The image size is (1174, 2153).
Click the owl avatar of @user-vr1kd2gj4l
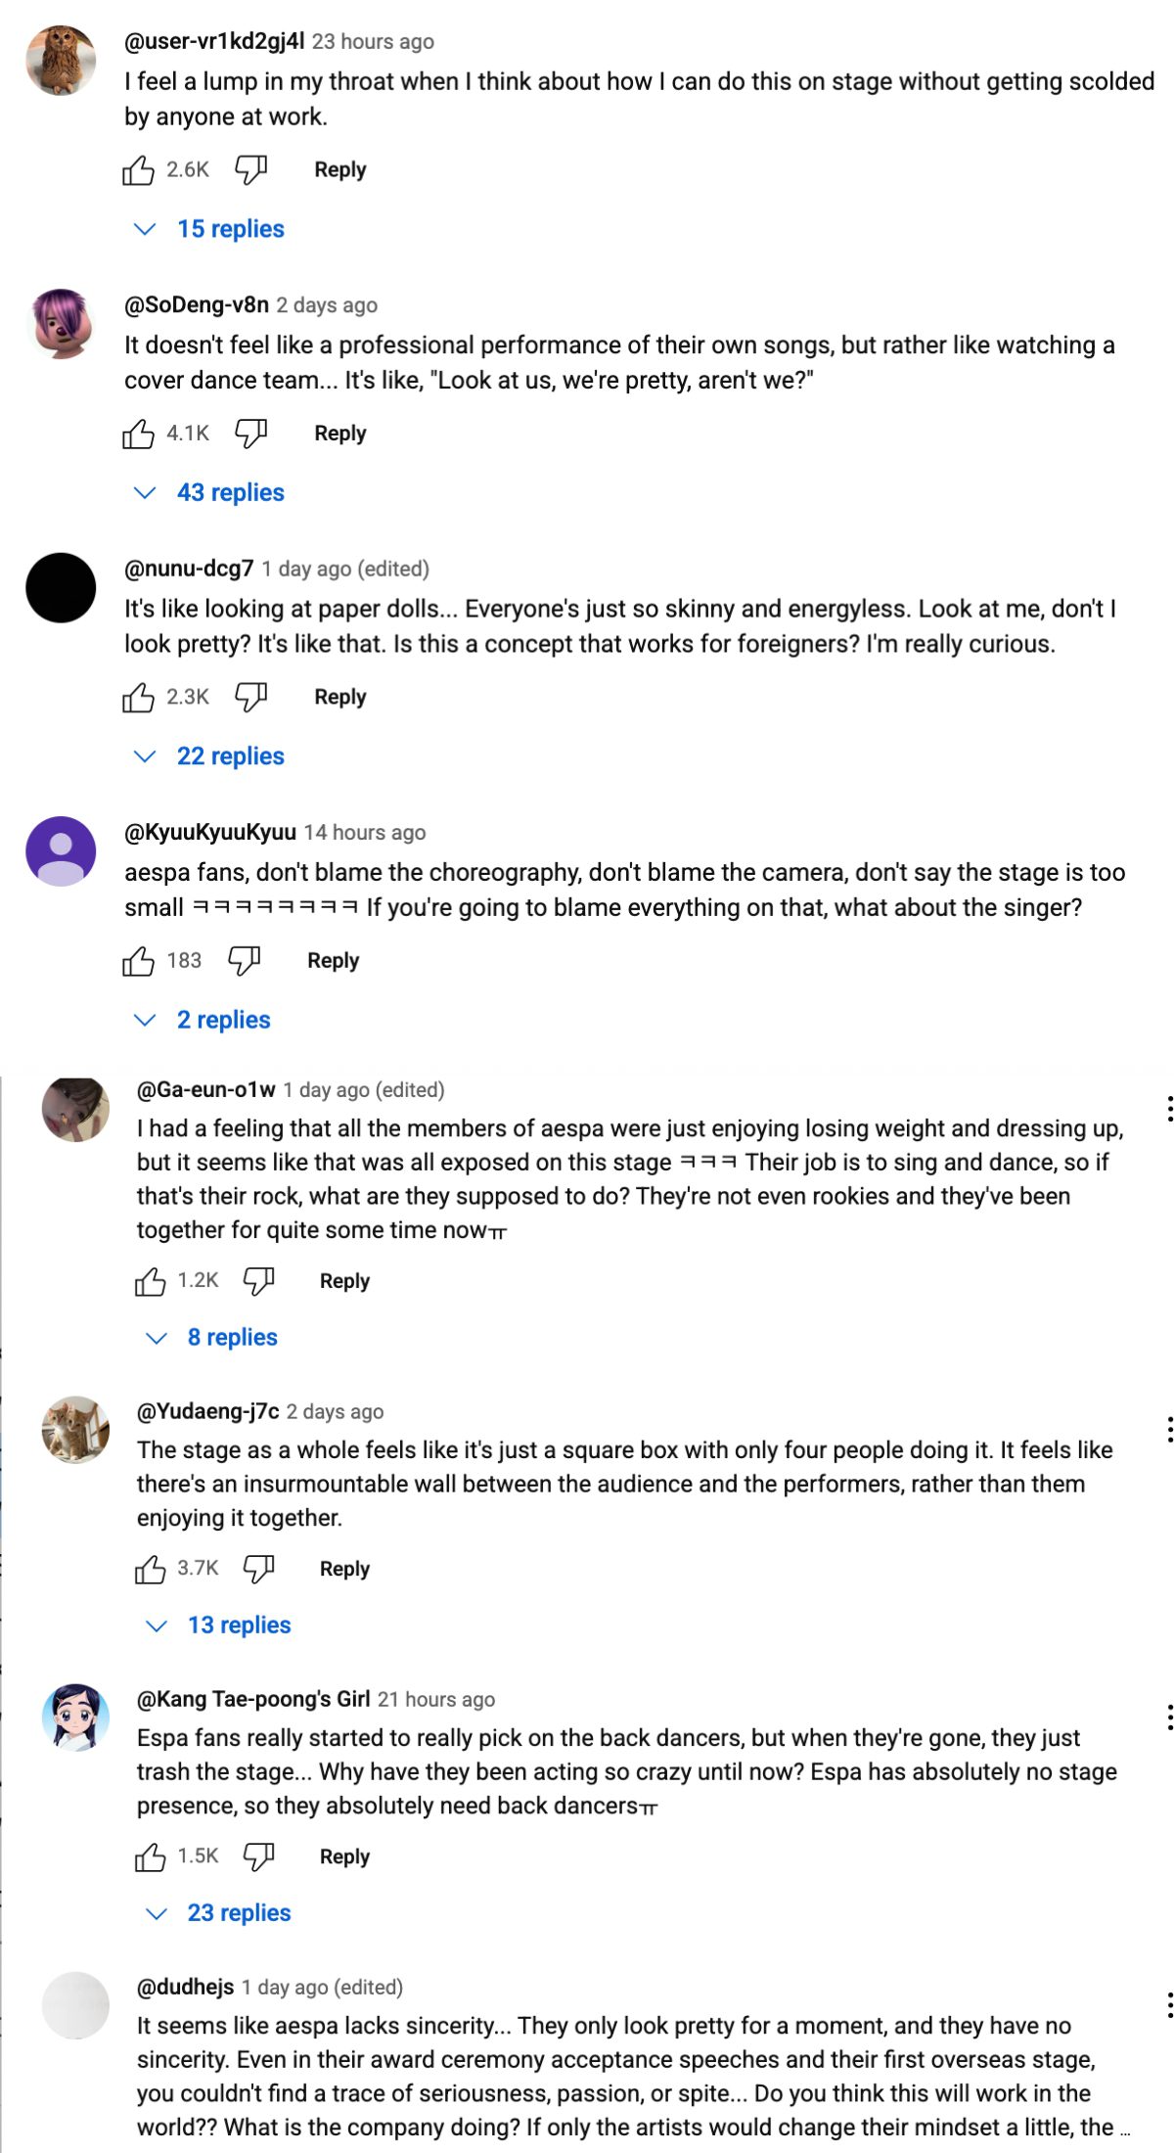point(61,61)
